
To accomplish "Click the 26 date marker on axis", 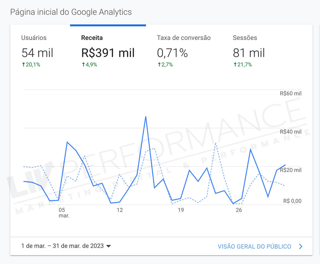I will tap(239, 210).
